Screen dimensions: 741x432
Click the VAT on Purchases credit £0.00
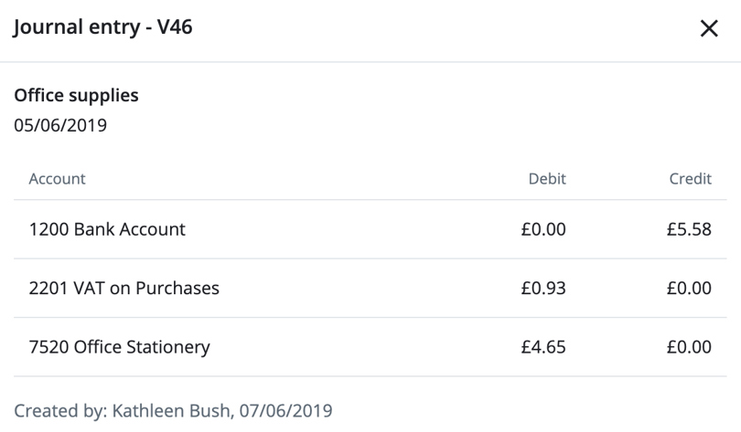(689, 289)
